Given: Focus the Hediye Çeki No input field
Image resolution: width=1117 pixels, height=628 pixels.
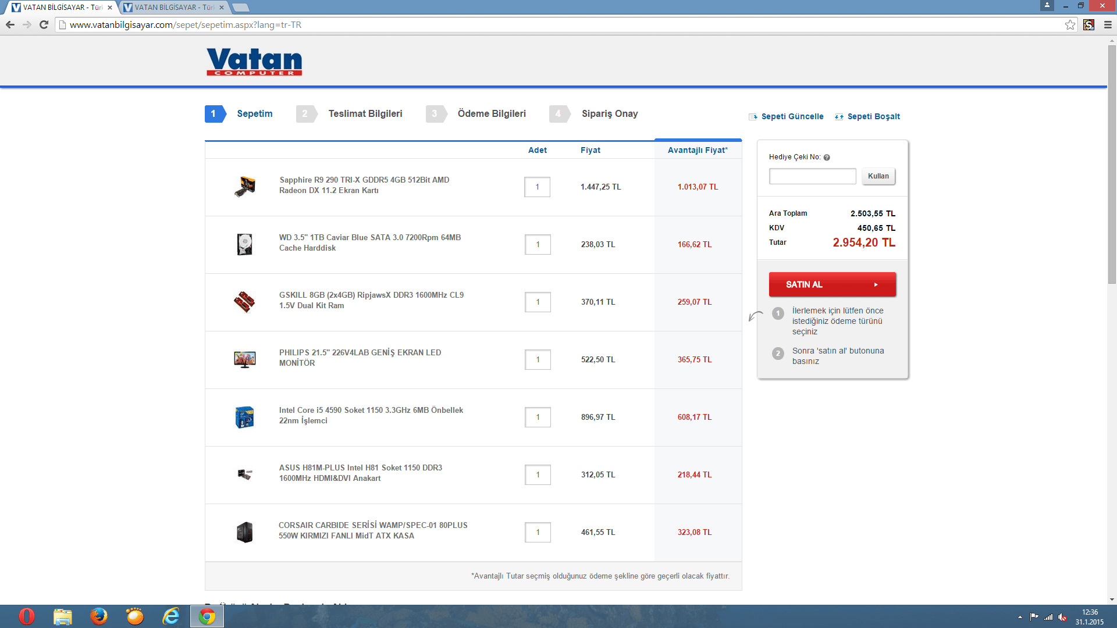Looking at the screenshot, I should [x=812, y=176].
